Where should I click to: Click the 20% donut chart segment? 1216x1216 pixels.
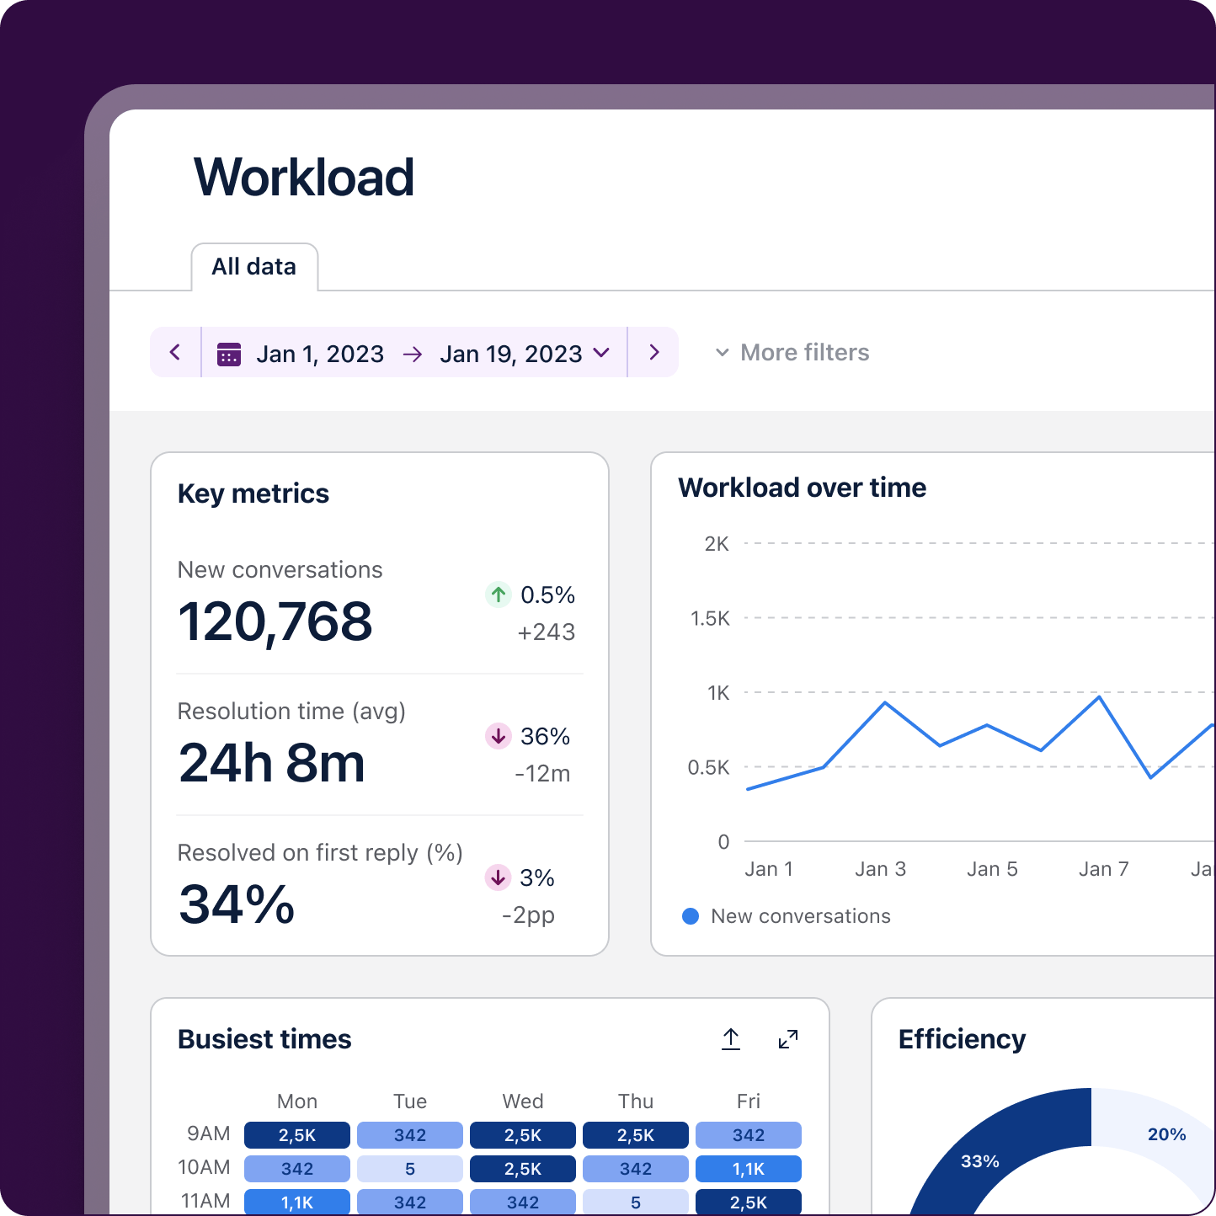pyautogui.click(x=1166, y=1134)
